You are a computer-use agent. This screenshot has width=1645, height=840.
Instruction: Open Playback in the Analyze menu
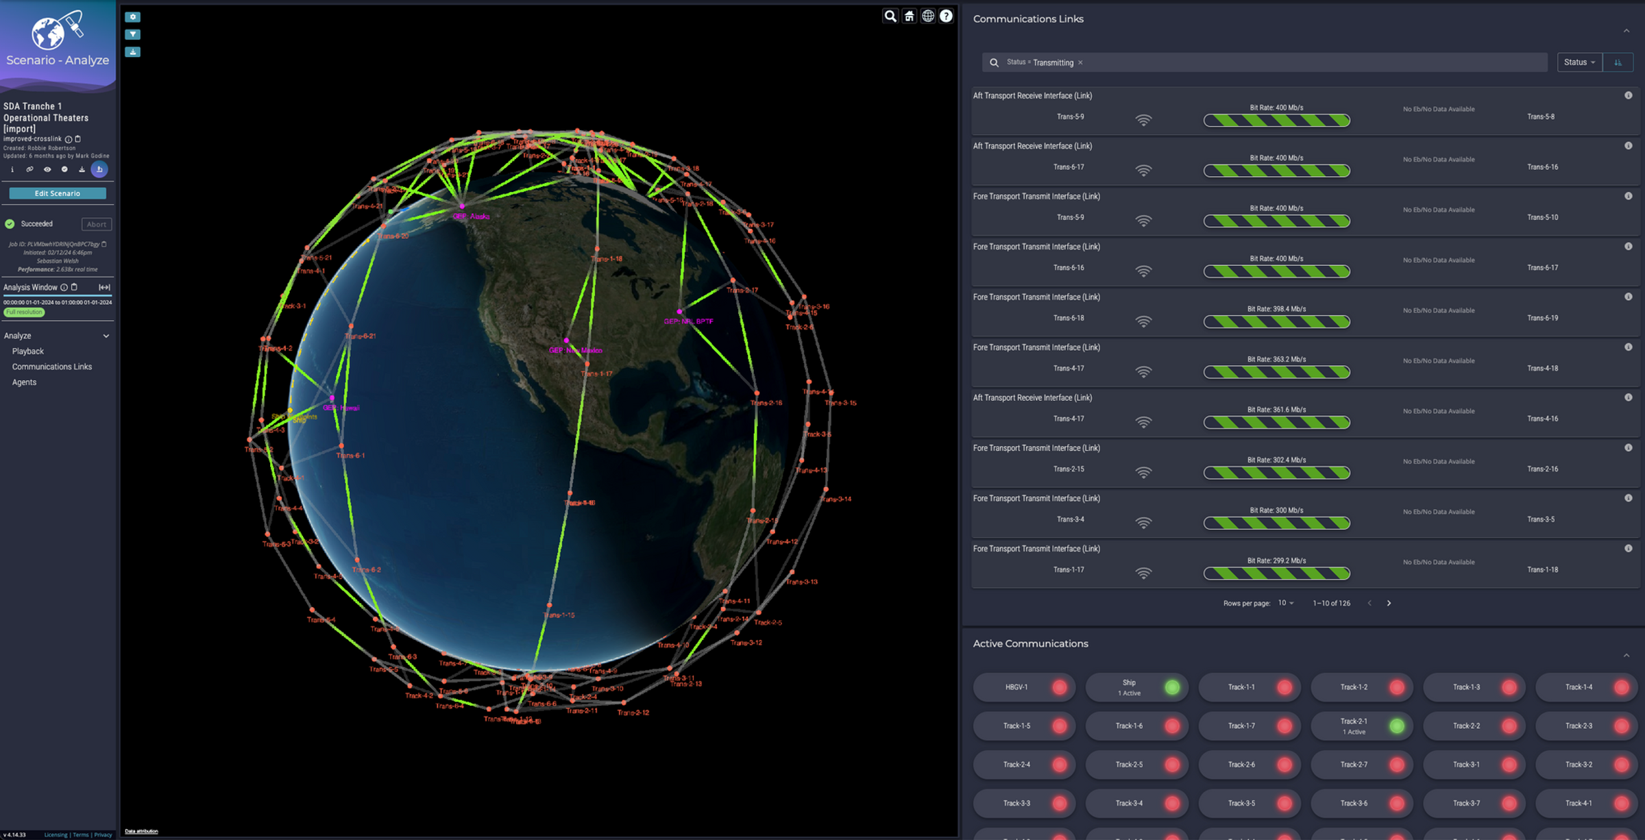coord(28,351)
